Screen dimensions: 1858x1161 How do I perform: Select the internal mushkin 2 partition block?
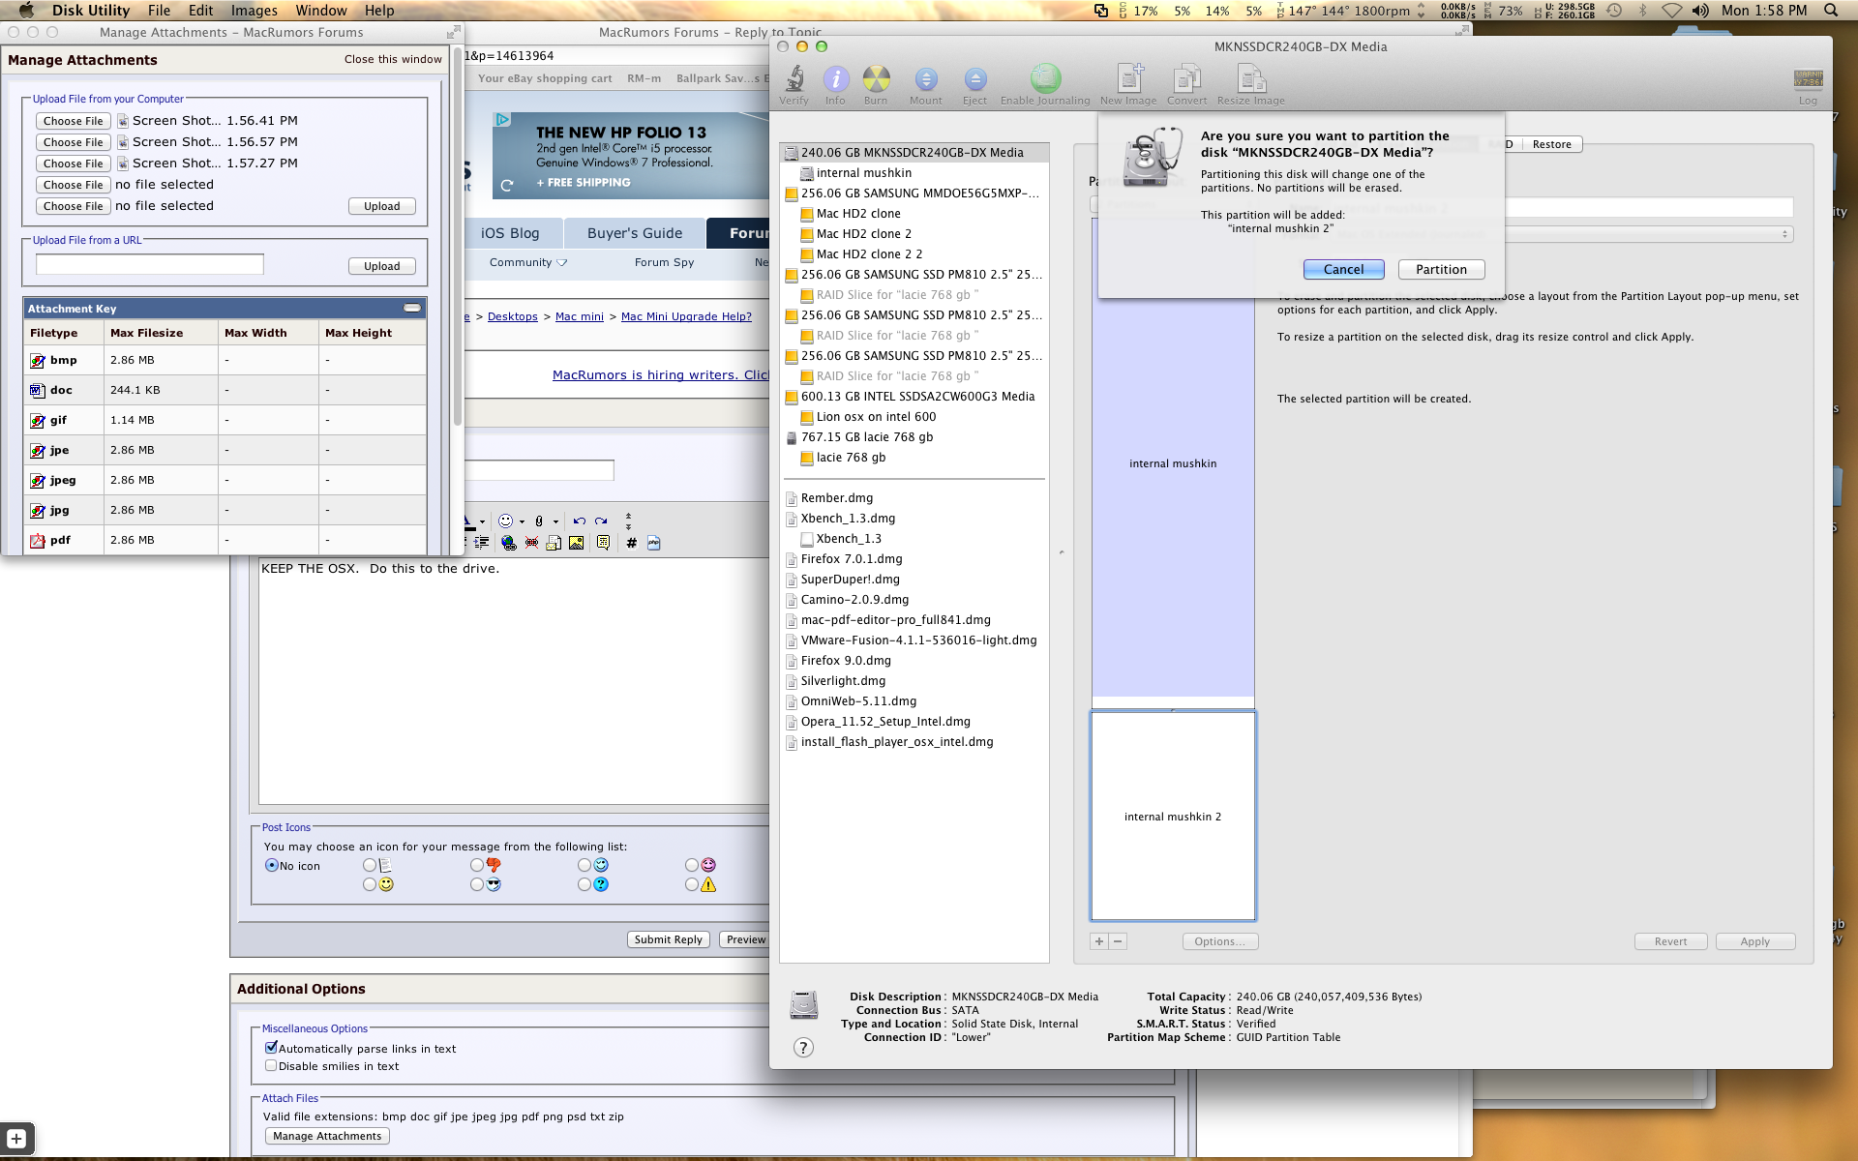click(1173, 816)
